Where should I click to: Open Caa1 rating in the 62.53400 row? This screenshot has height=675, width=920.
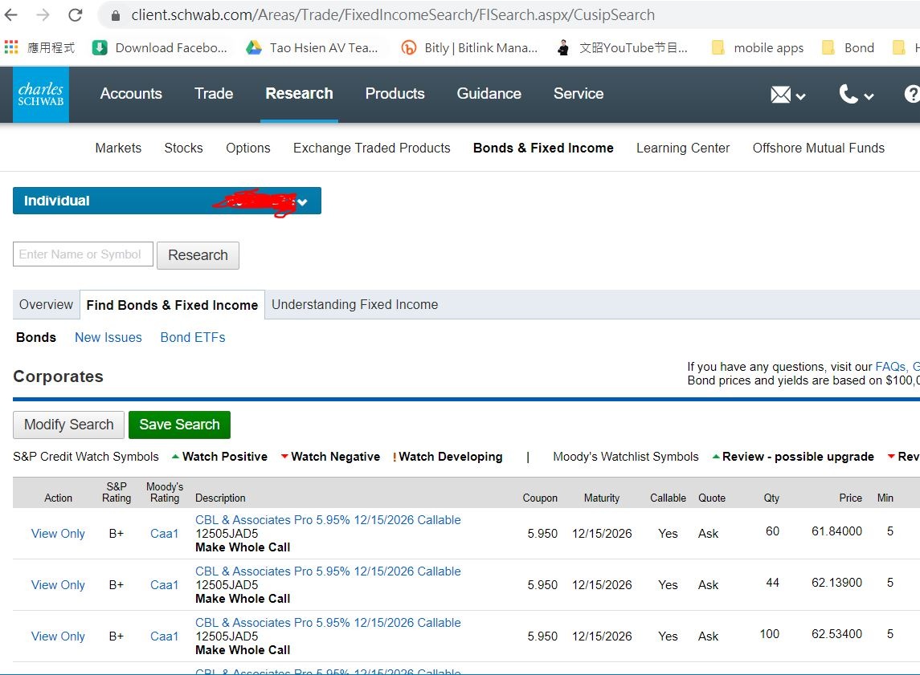coord(164,637)
